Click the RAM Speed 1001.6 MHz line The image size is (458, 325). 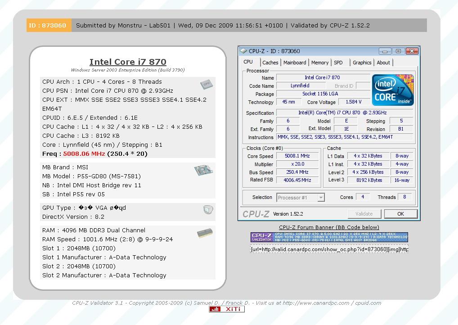pyautogui.click(x=108, y=239)
